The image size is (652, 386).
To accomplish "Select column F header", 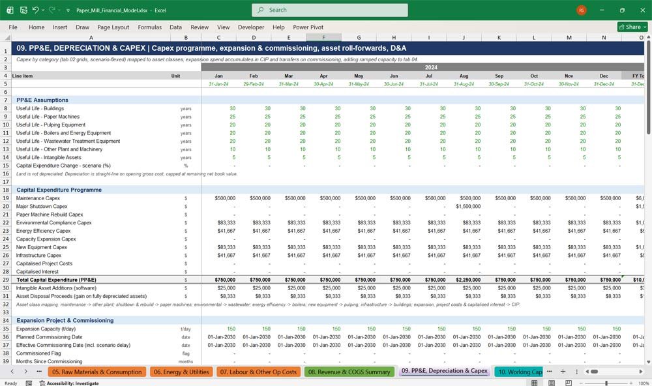I will 323,38.
